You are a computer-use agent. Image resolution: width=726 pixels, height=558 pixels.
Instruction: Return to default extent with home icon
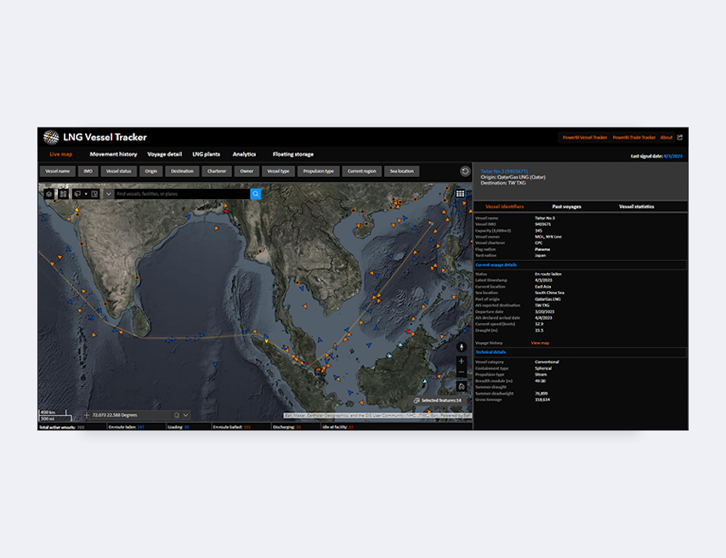461,386
